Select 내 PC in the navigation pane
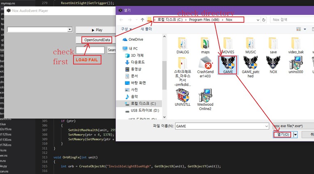The height and width of the screenshot is (174, 314). click(x=130, y=49)
